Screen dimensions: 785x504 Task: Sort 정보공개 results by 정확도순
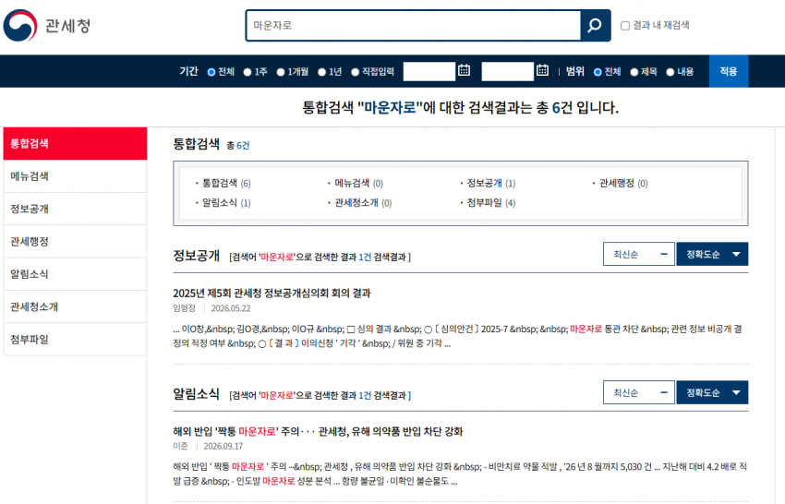click(x=712, y=254)
